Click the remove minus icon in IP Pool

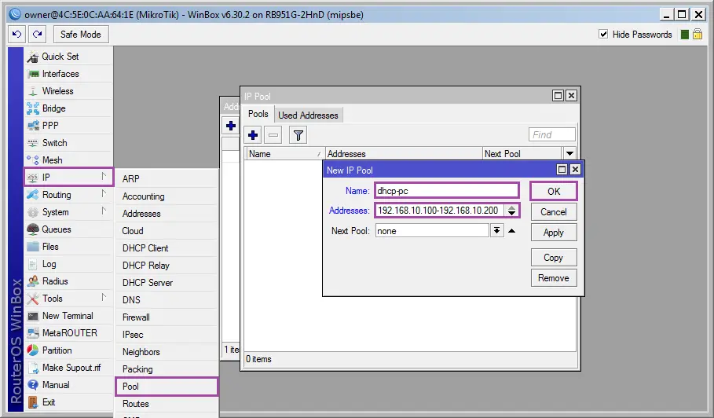[x=273, y=135]
